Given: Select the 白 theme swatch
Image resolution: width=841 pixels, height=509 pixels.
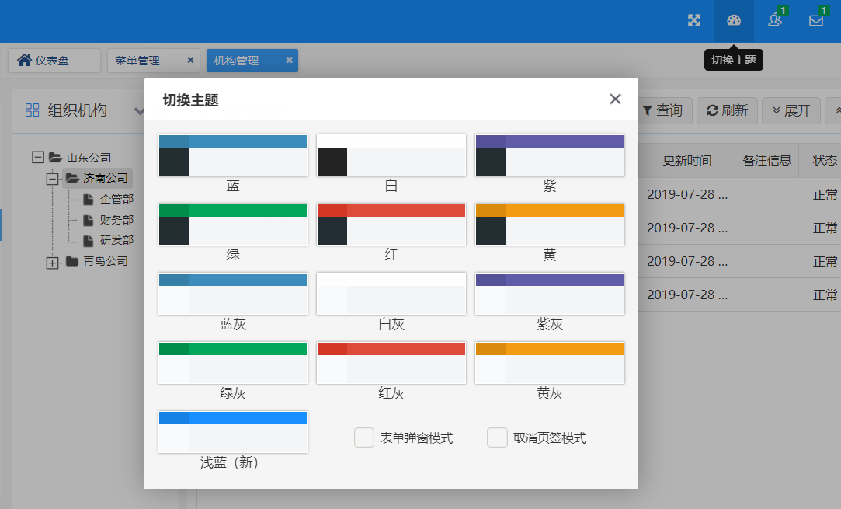Looking at the screenshot, I should [x=391, y=155].
